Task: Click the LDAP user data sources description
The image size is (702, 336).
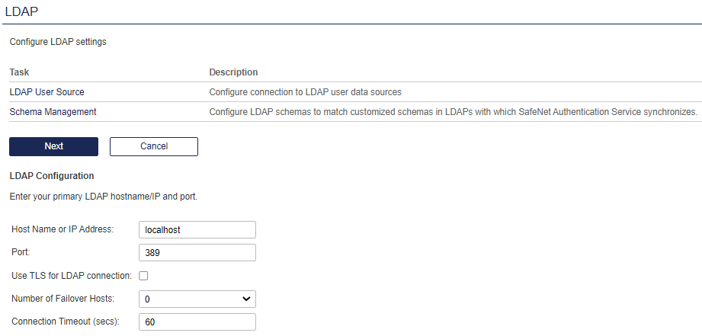Action: pos(305,92)
